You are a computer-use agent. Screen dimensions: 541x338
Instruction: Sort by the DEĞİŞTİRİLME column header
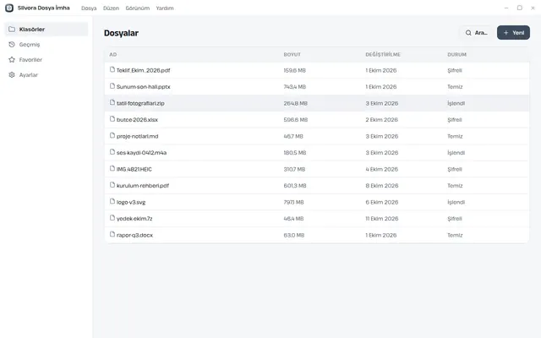coord(383,54)
